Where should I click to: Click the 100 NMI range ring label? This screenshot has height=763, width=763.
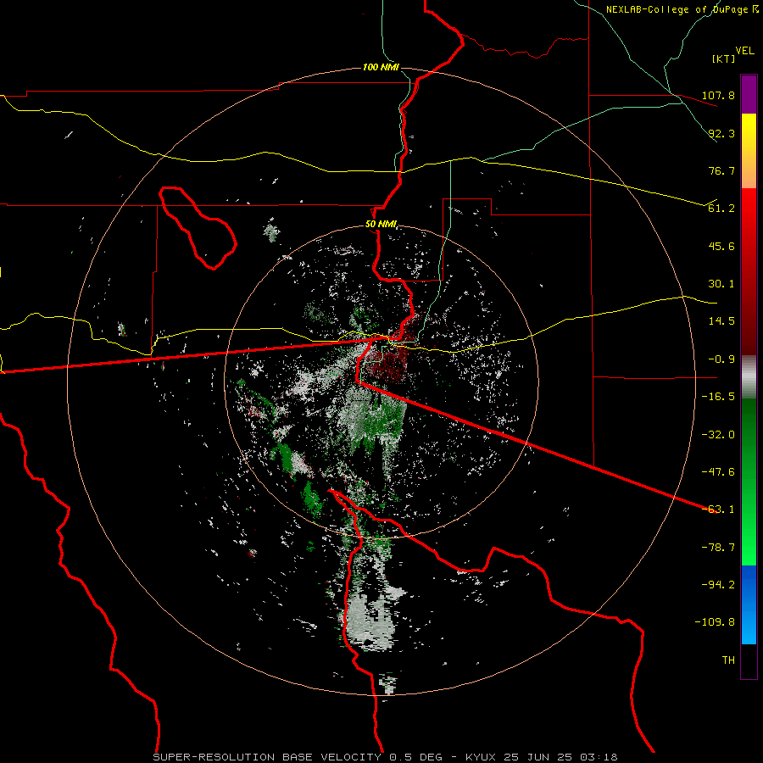coord(381,67)
